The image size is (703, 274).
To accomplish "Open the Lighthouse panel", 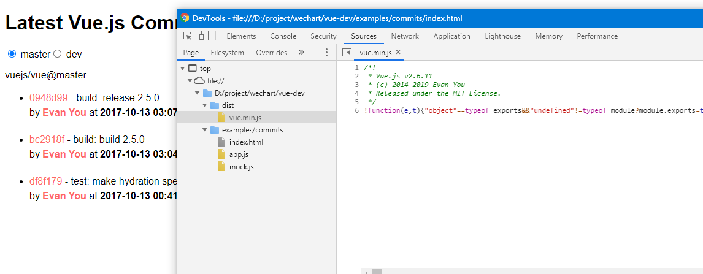I will 503,36.
